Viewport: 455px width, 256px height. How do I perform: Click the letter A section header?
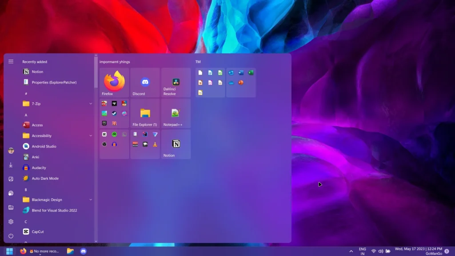click(26, 115)
